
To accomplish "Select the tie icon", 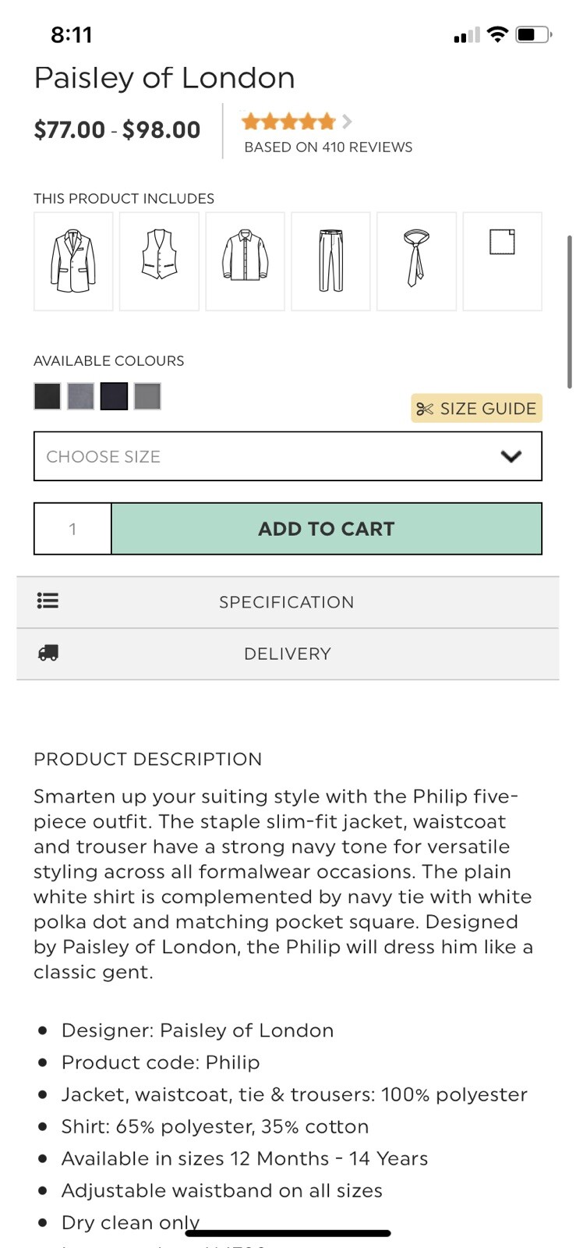I will point(416,261).
